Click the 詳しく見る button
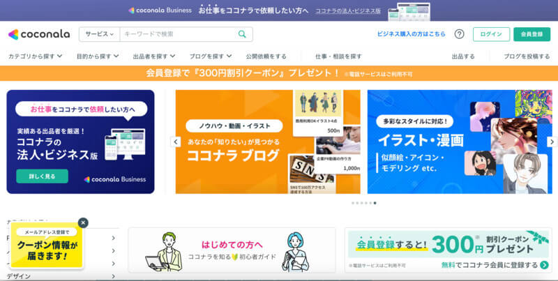Viewport: 558px width, 281px height. point(42,176)
